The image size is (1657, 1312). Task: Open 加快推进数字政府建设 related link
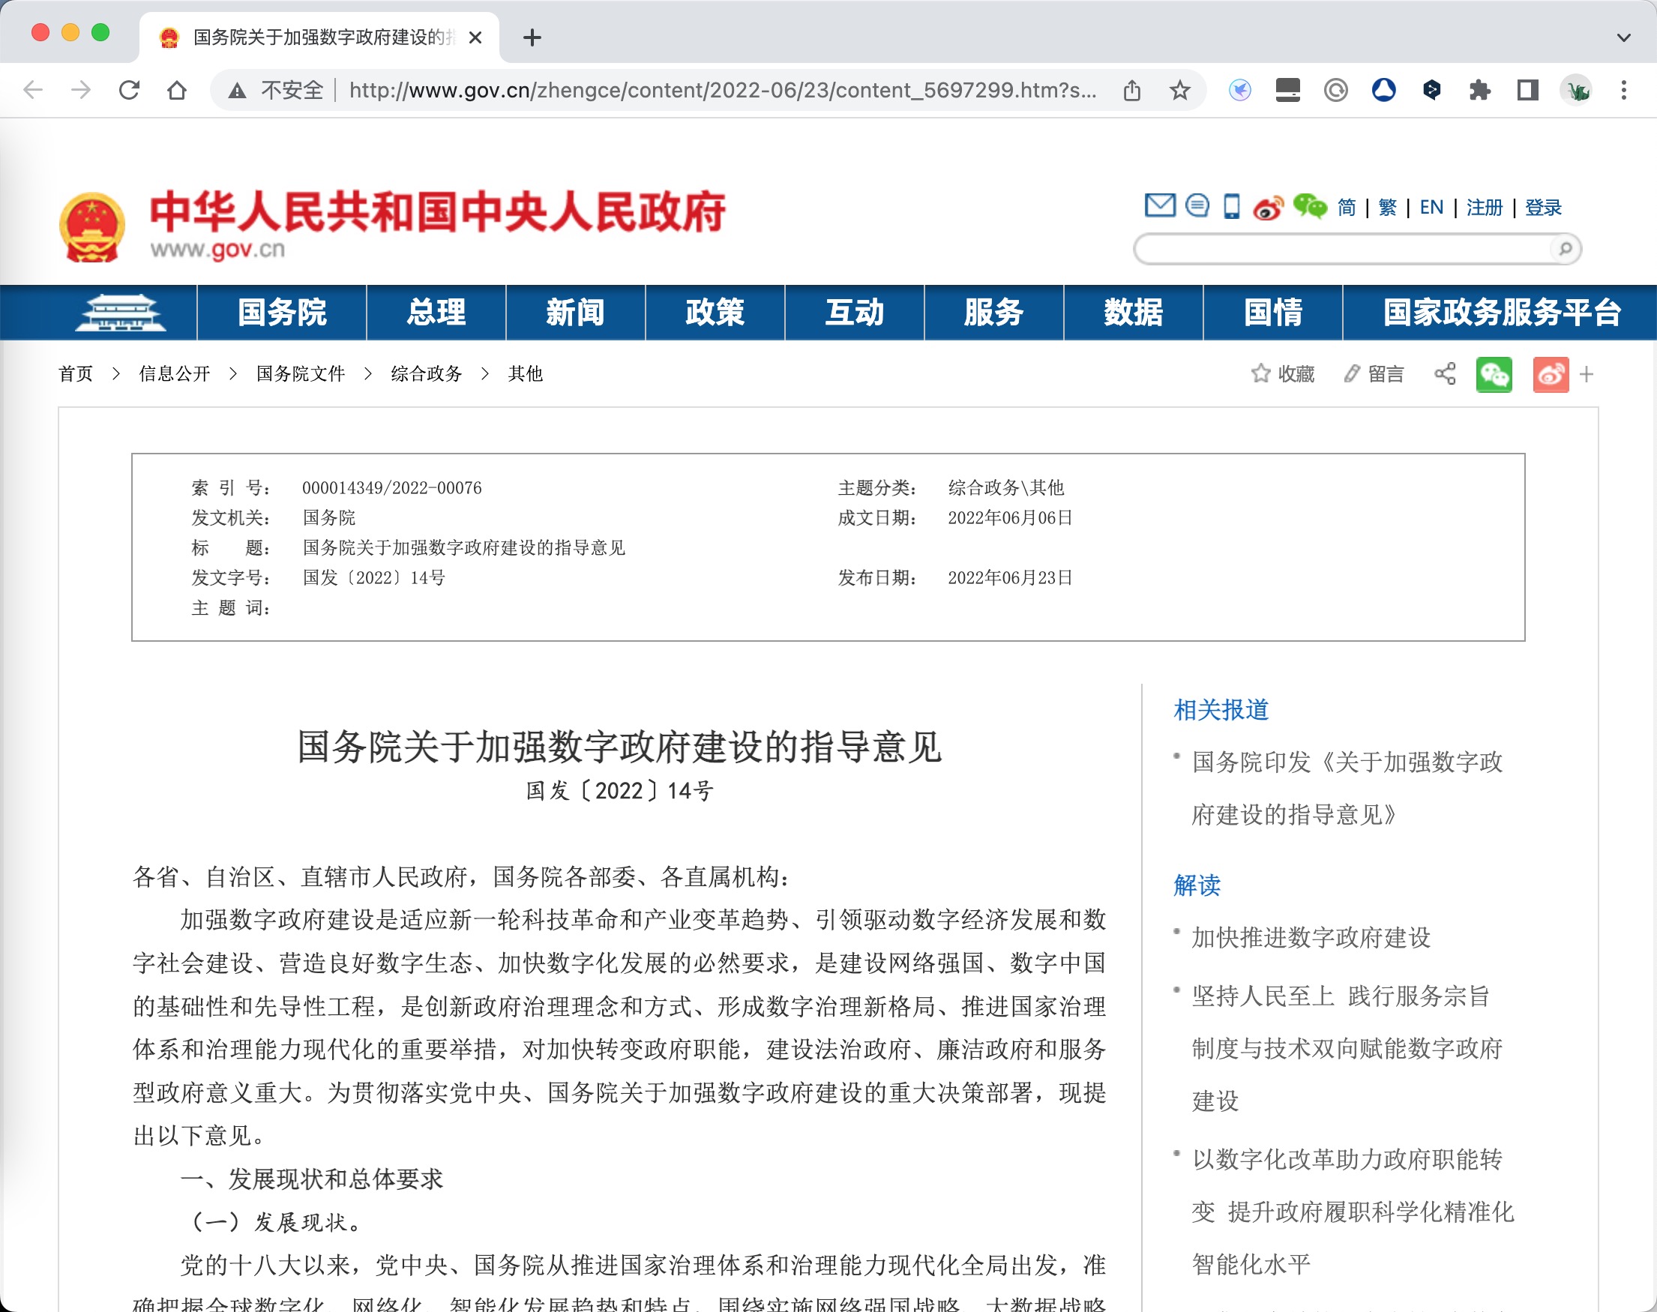click(x=1311, y=937)
